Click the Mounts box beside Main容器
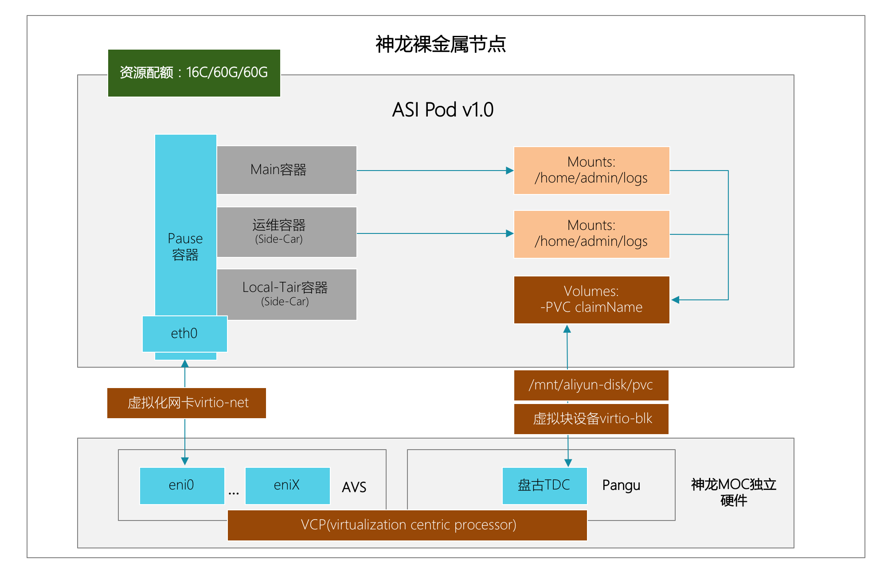Image resolution: width=884 pixels, height=575 pixels. point(591,171)
